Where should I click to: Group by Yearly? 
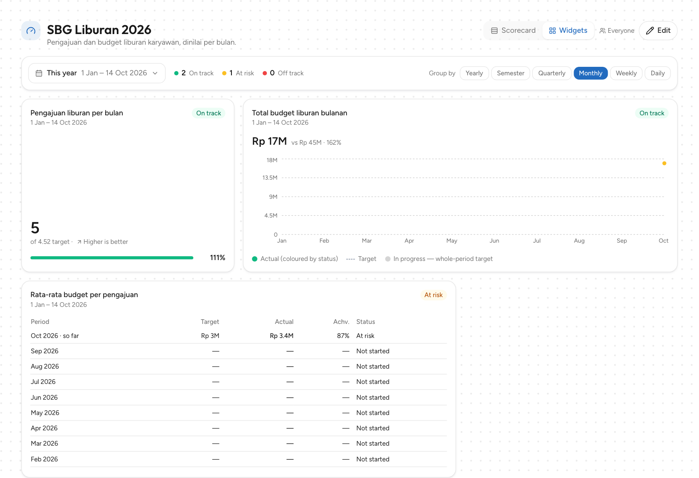pyautogui.click(x=474, y=73)
